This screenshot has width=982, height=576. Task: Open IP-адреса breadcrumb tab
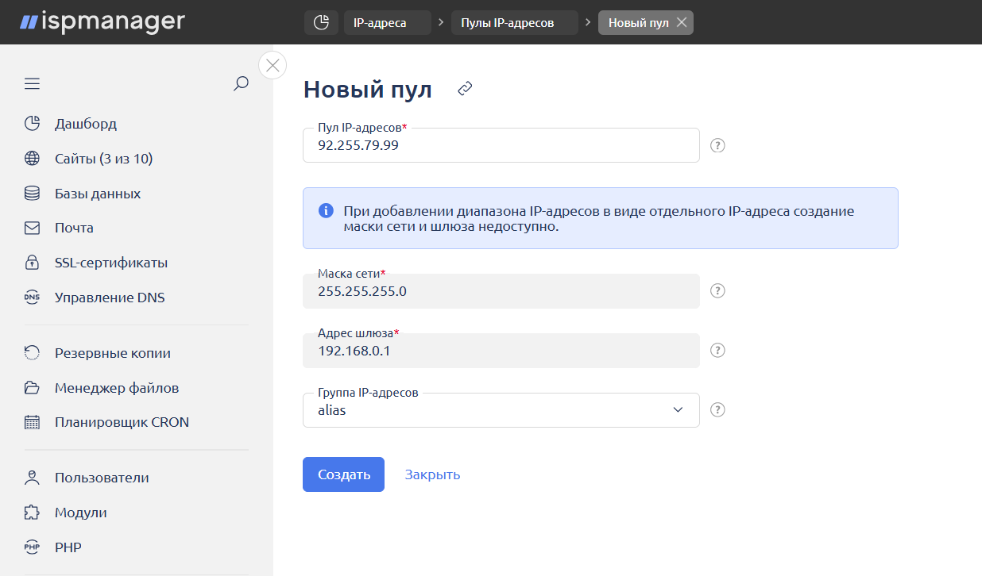pyautogui.click(x=387, y=23)
